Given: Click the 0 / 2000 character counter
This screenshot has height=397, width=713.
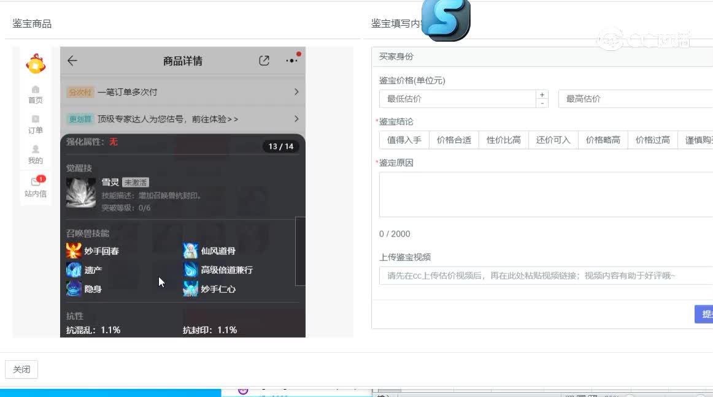Looking at the screenshot, I should [x=395, y=234].
